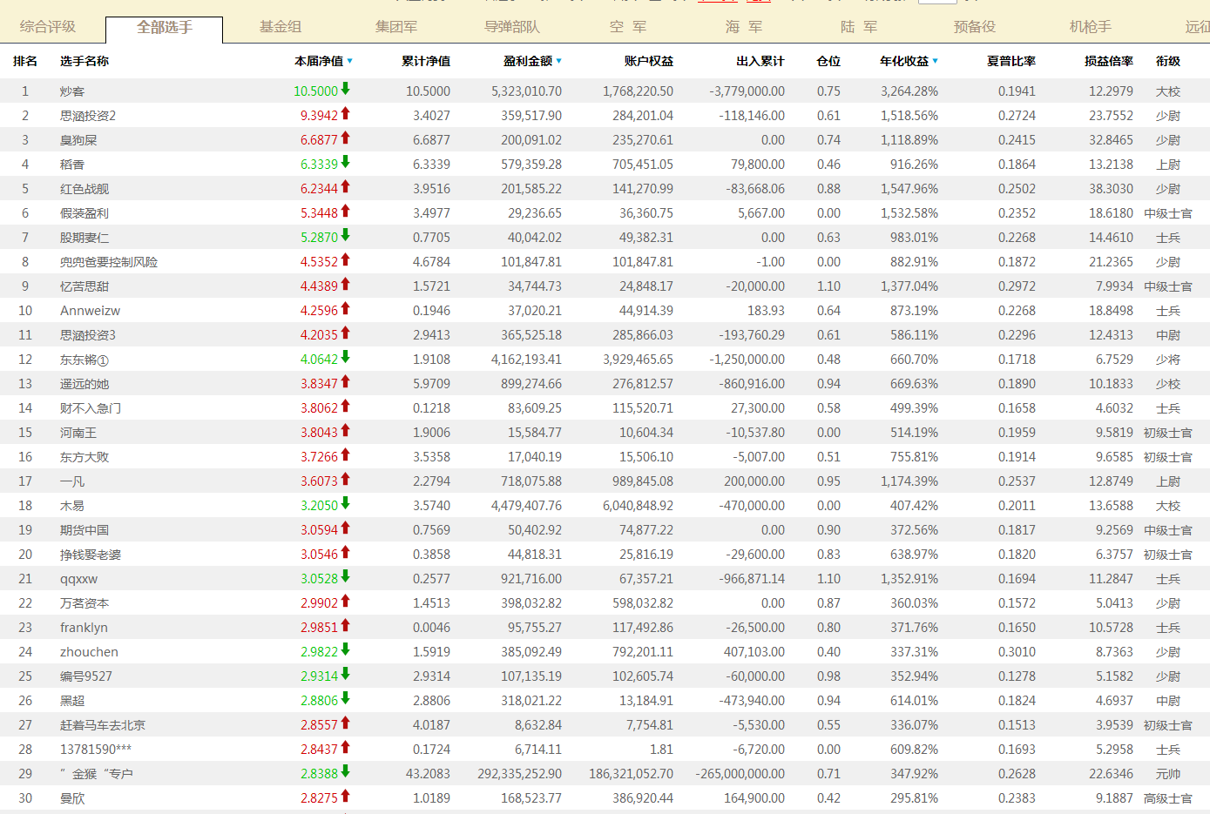Open the player profile for 思涵投资2
Viewport: 1210px width, 814px height.
pyautogui.click(x=88, y=116)
